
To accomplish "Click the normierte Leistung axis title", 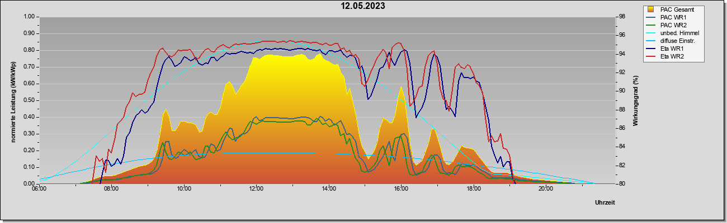I will [13, 100].
